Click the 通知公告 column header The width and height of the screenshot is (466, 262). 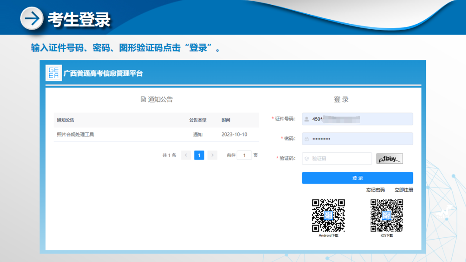[66, 120]
